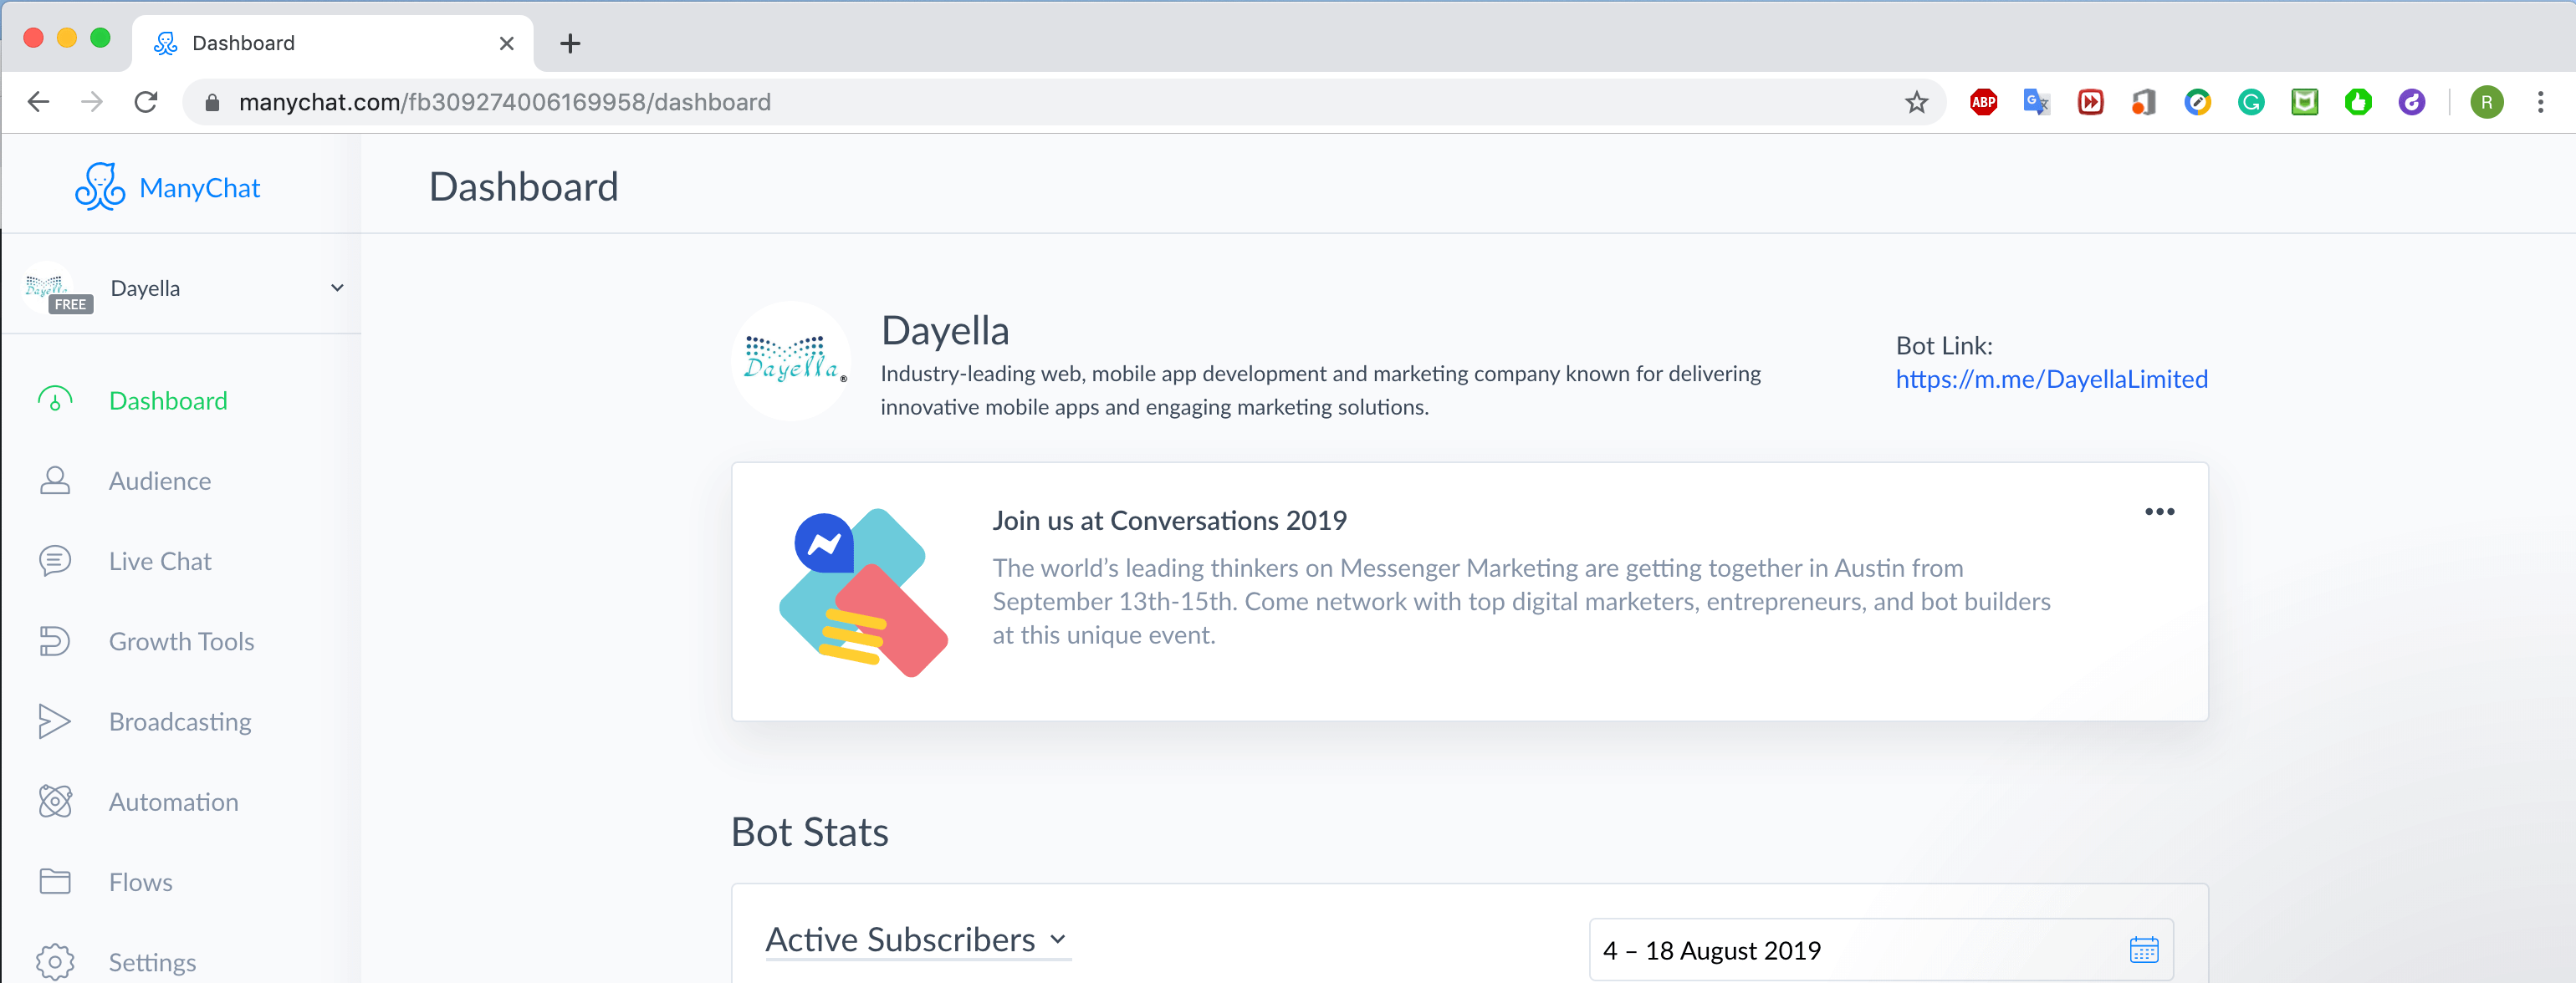Image resolution: width=2576 pixels, height=983 pixels.
Task: Select Automation in the sidebar
Action: tap(174, 801)
